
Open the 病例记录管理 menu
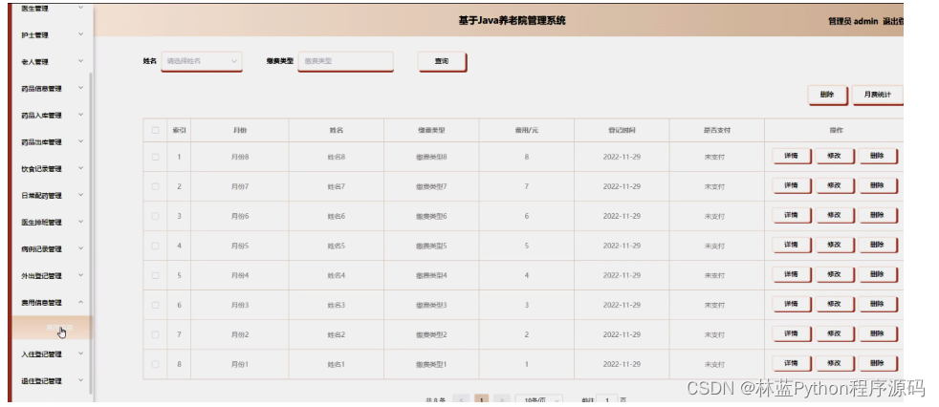click(x=52, y=249)
